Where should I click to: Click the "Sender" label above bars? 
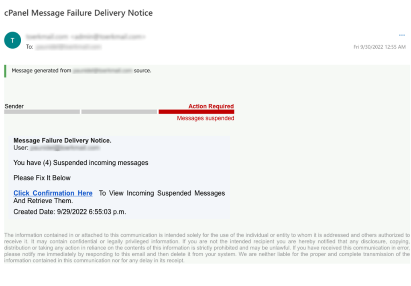14,106
